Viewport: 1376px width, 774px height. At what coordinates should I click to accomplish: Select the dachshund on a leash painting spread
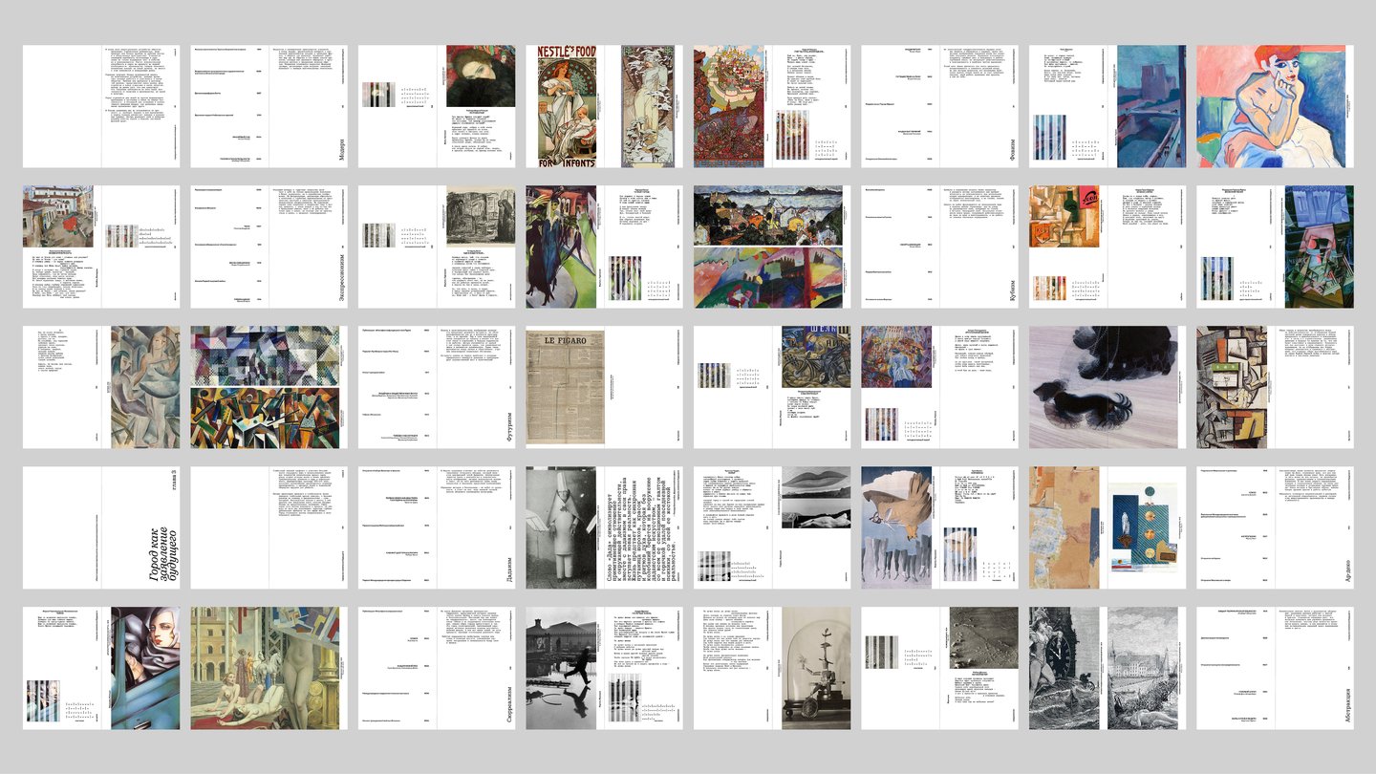[x=1107, y=387]
